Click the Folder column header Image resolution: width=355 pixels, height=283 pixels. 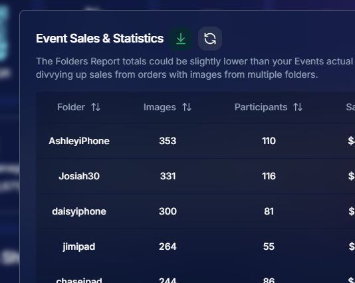71,107
